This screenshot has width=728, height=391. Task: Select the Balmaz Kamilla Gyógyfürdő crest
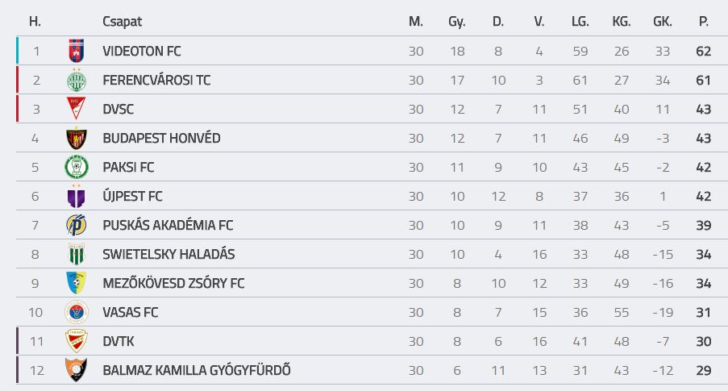click(76, 370)
